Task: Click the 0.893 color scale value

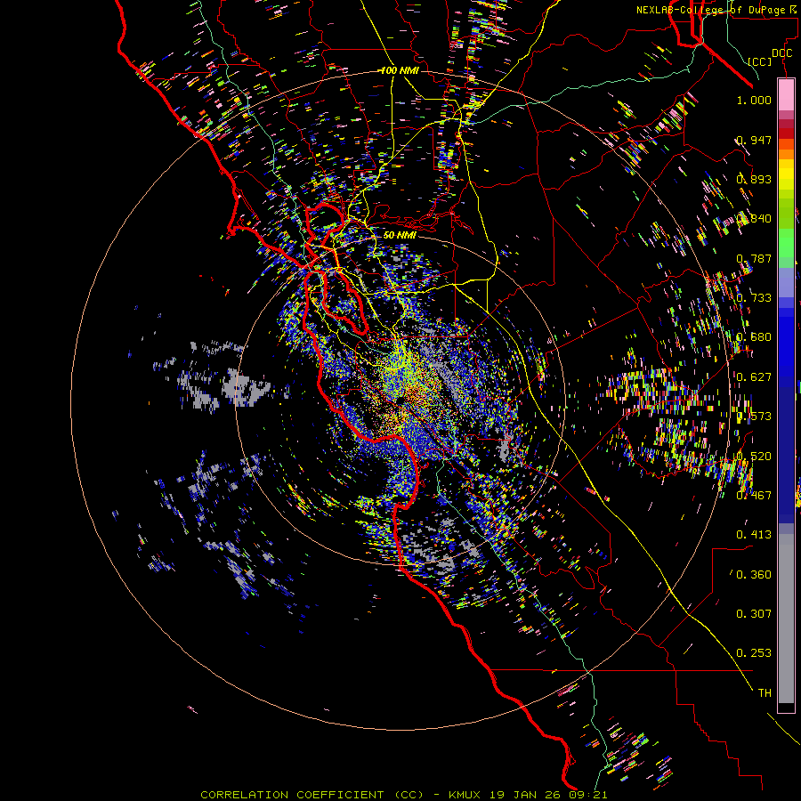Action: [754, 179]
